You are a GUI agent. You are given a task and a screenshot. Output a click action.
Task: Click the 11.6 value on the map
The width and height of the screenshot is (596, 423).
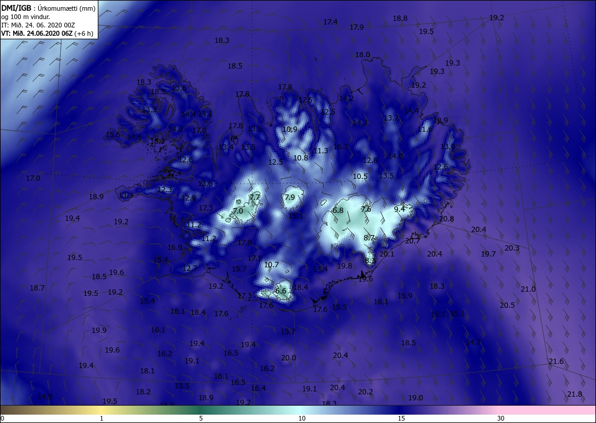click(425, 129)
